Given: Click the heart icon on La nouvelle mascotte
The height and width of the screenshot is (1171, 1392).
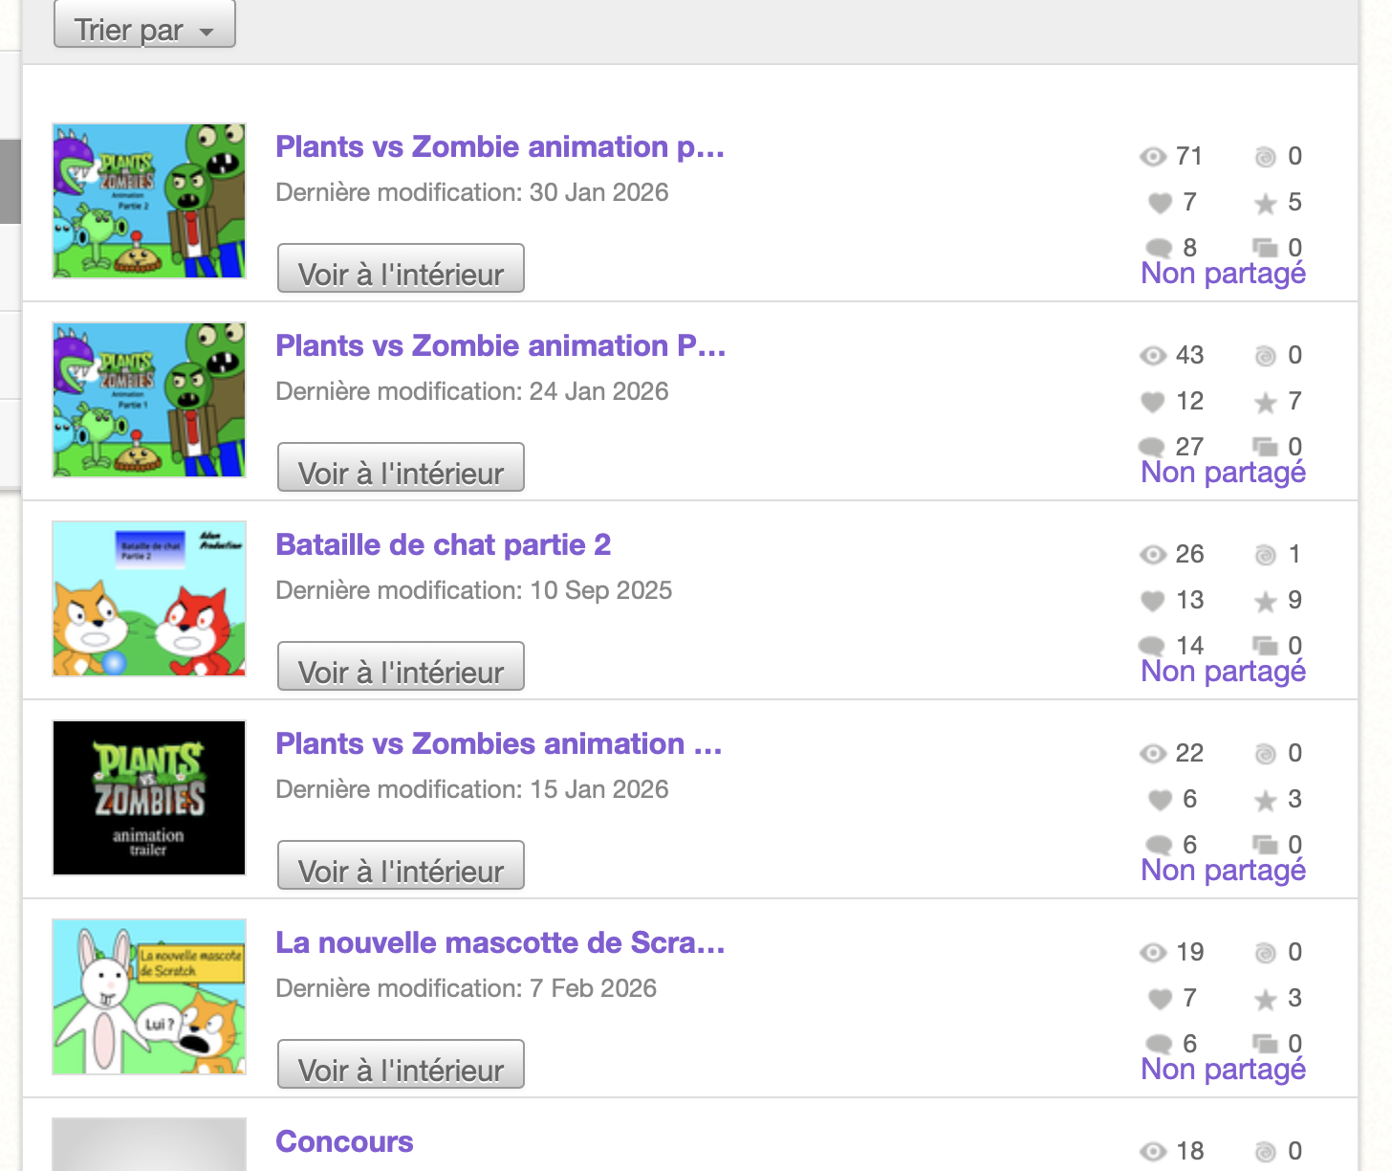Looking at the screenshot, I should 1160,999.
